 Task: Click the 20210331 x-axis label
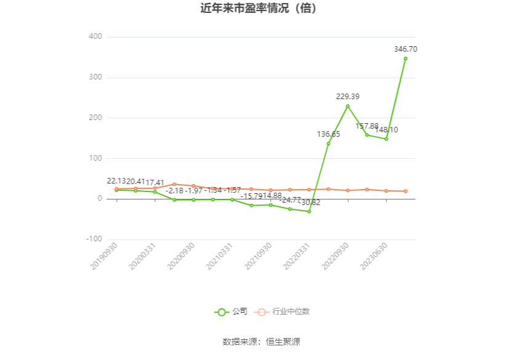[x=219, y=256]
